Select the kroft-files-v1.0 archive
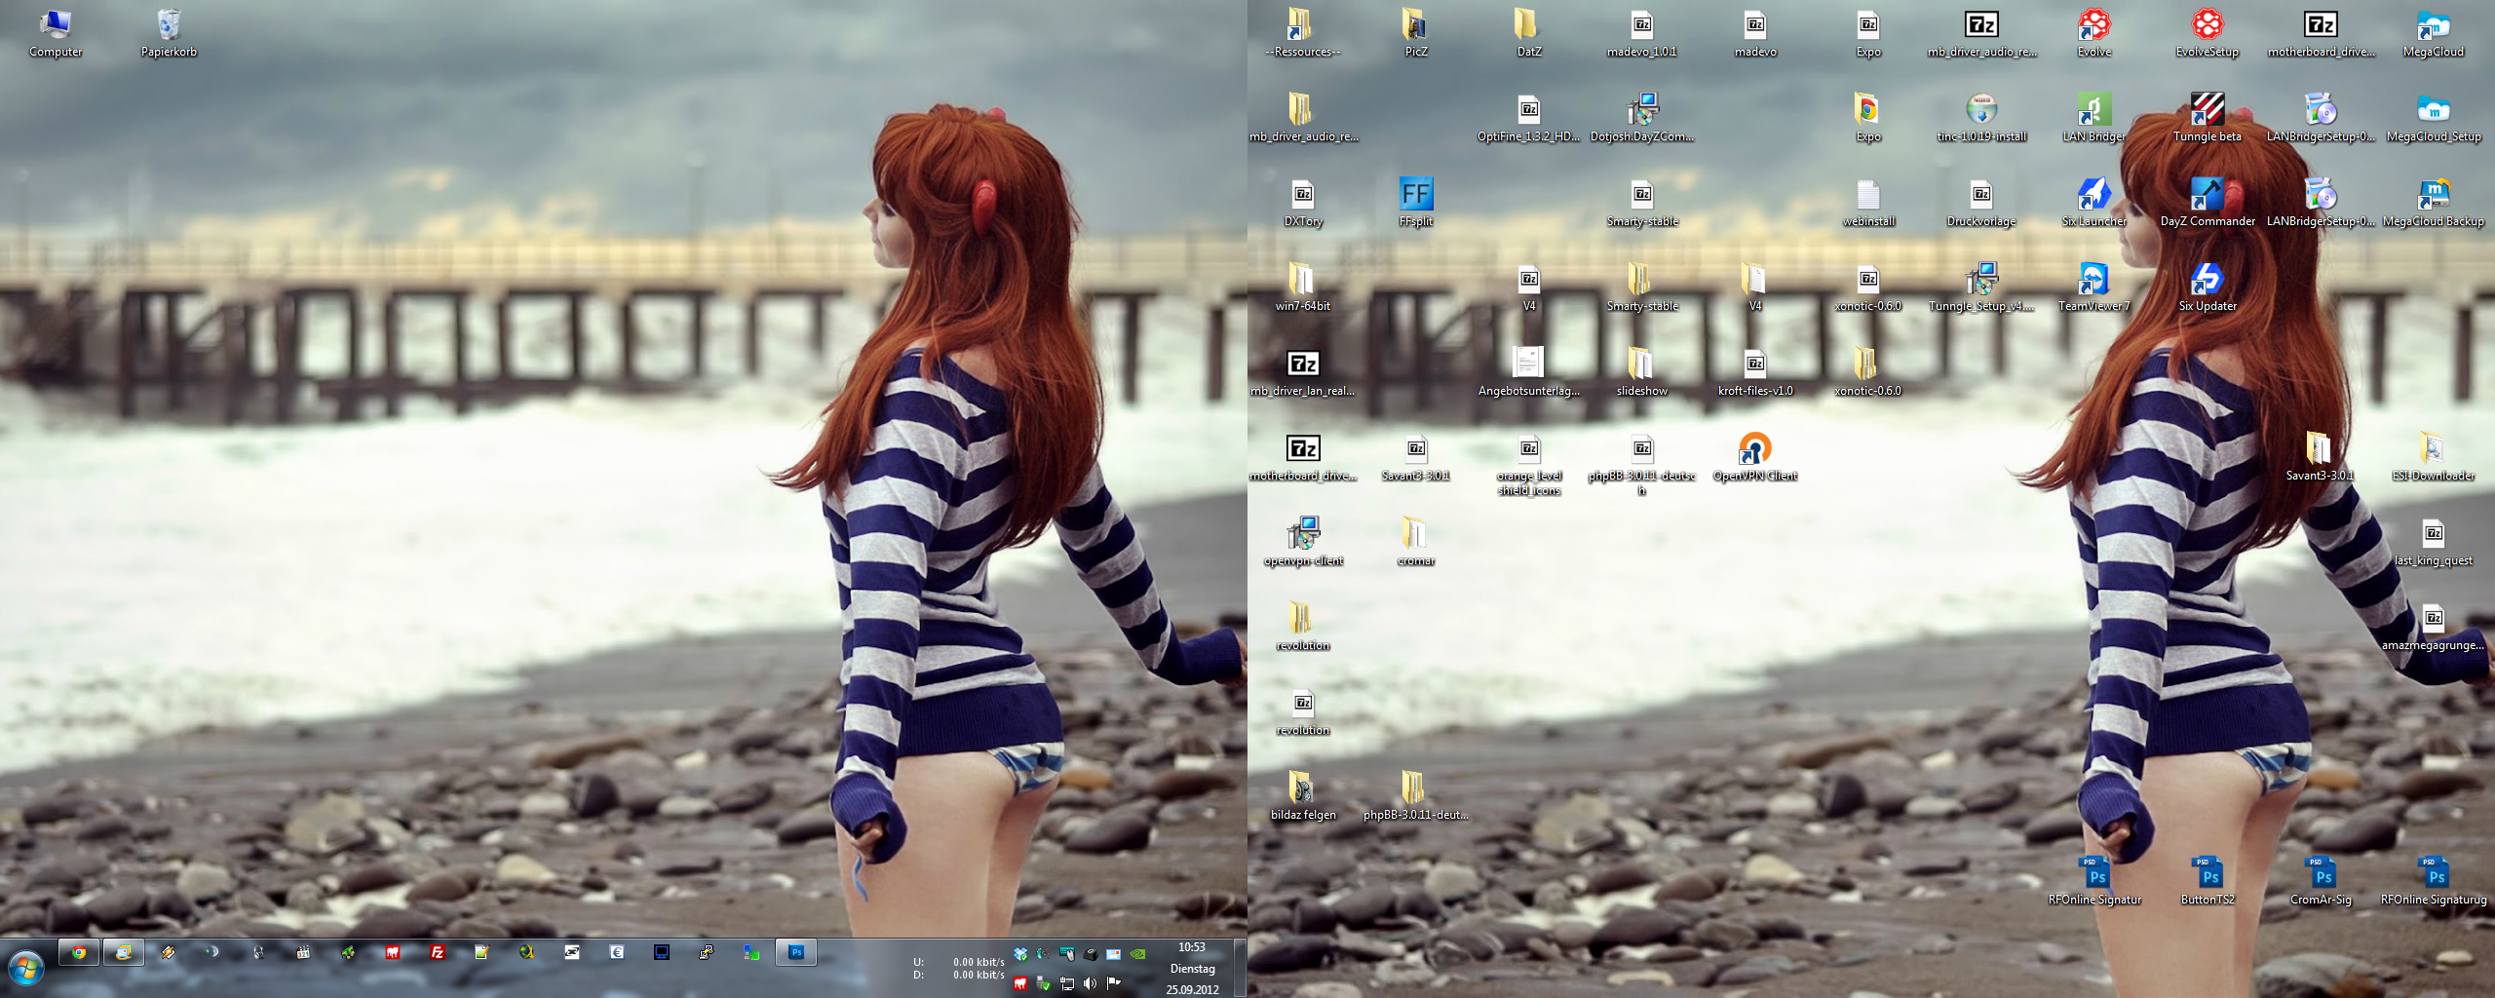The width and height of the screenshot is (2495, 998). tap(1754, 372)
